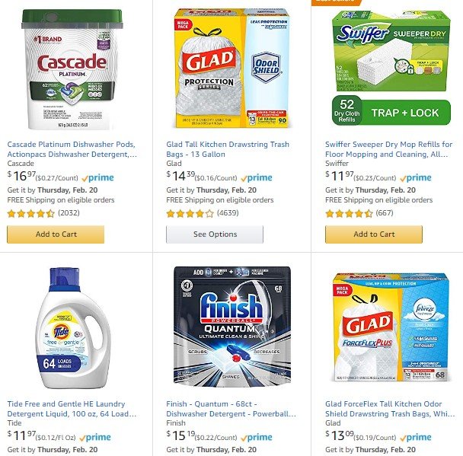
Task: View the star rating for Cascade Platinum
Action: click(31, 213)
